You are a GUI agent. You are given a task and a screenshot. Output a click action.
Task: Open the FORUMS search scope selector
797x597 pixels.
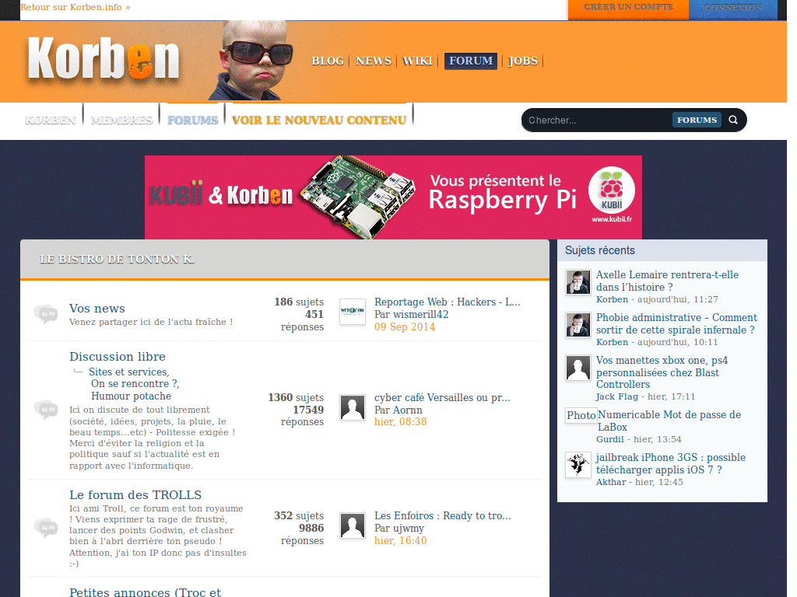coord(697,120)
